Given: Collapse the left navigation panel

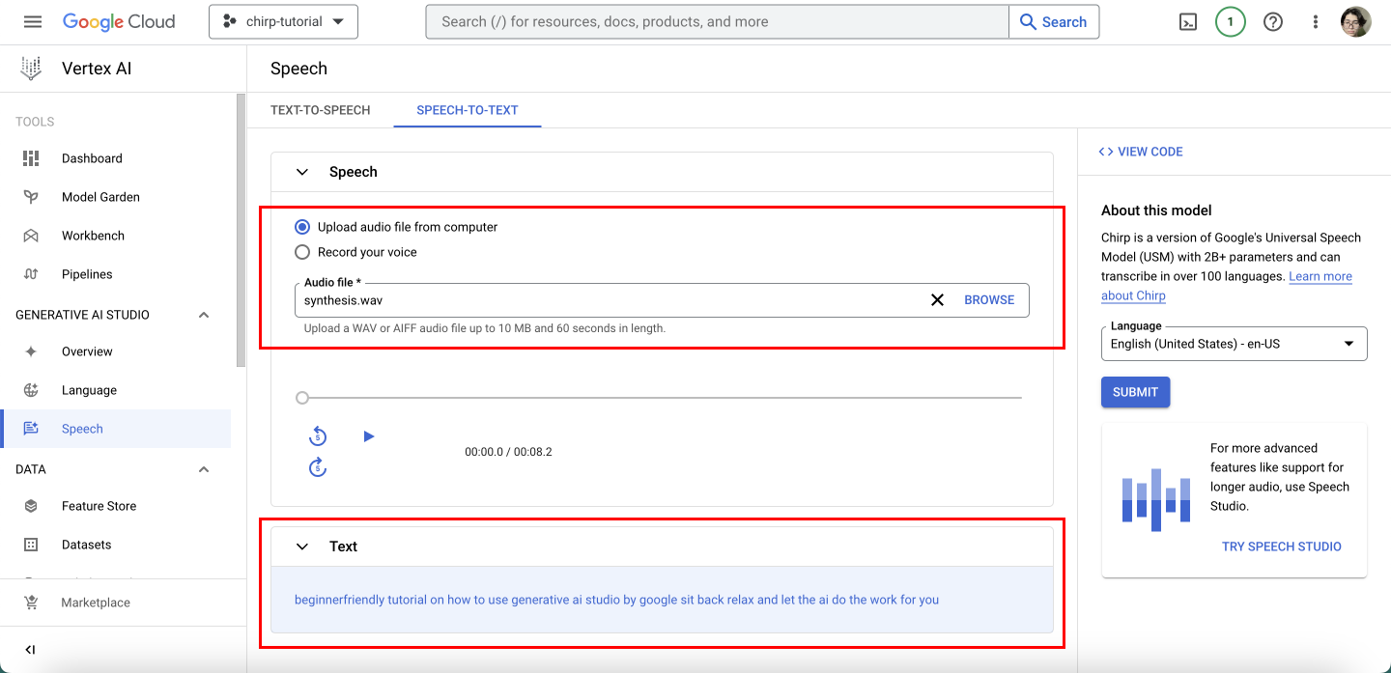Looking at the screenshot, I should tap(30, 650).
